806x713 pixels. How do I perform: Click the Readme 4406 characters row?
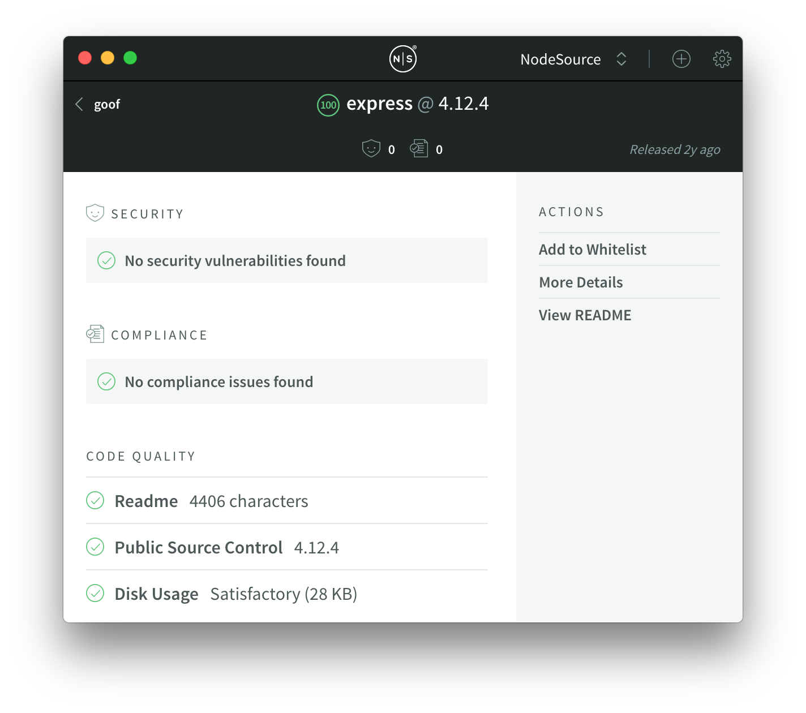287,501
